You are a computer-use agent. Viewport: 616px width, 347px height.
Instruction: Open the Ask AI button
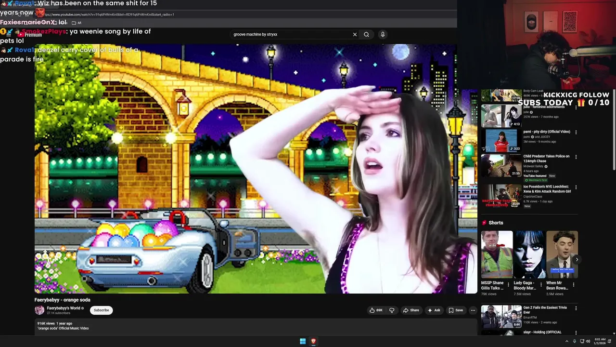434,310
